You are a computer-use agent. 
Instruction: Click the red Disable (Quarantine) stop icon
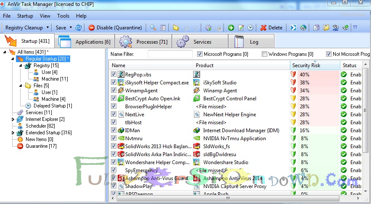click(x=92, y=28)
